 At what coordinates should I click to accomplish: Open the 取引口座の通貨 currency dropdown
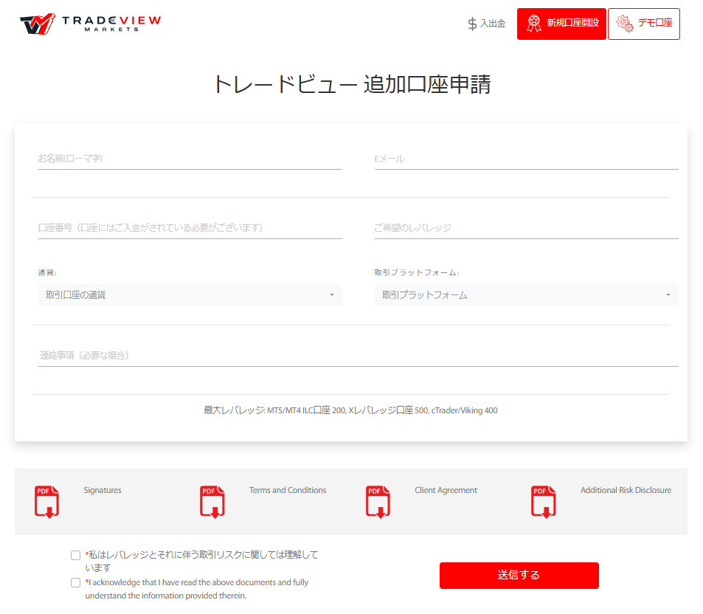tap(190, 295)
